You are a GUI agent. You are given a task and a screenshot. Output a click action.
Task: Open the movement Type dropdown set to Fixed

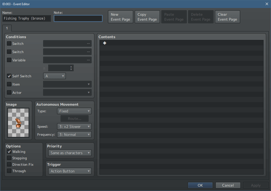point(74,111)
